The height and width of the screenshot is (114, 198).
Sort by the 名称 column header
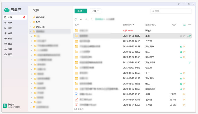tap(77, 25)
